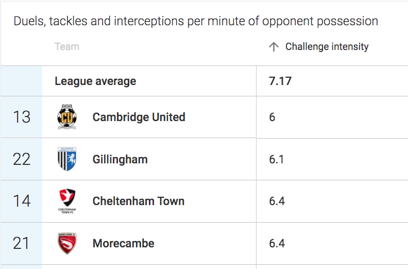Open the Gillingham team name
408x269 pixels.
click(120, 159)
